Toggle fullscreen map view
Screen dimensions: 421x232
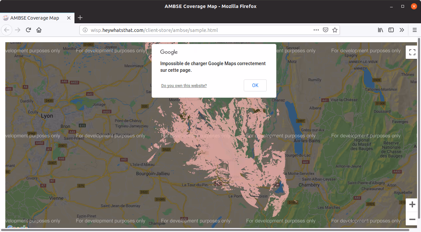pyautogui.click(x=412, y=52)
